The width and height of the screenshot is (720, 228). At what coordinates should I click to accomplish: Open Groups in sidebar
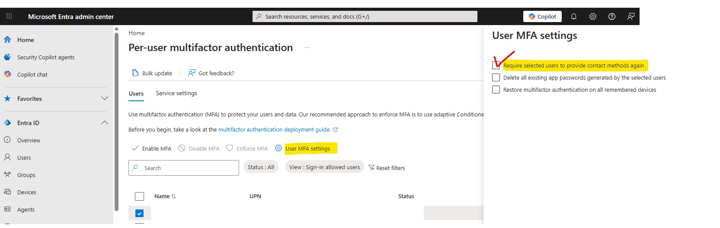click(x=26, y=175)
